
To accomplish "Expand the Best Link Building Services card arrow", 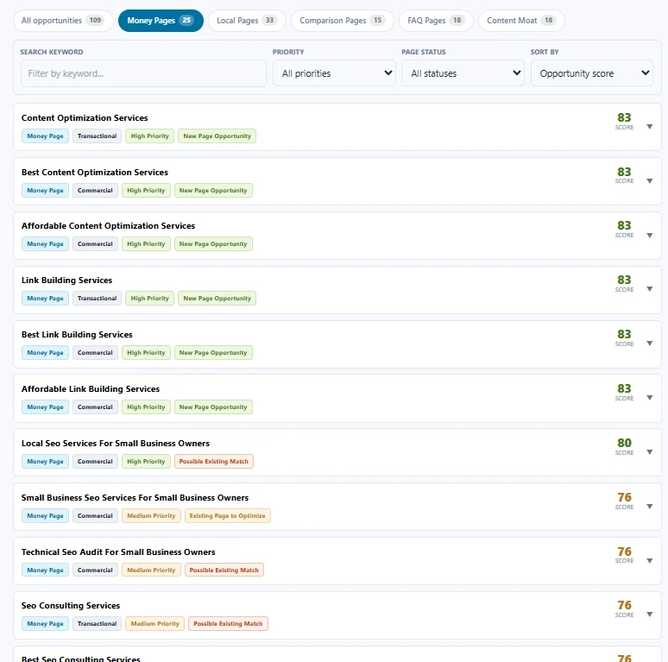I will [x=649, y=344].
